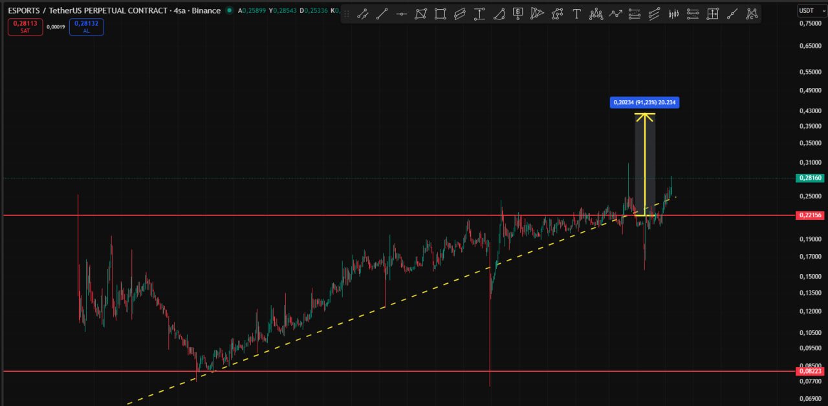Select the Text (T) tool
Screen dimensions: 828x406
coord(576,14)
